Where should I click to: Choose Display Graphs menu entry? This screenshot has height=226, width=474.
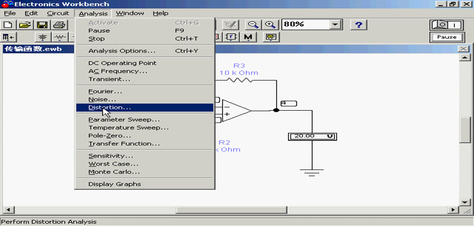145,184
